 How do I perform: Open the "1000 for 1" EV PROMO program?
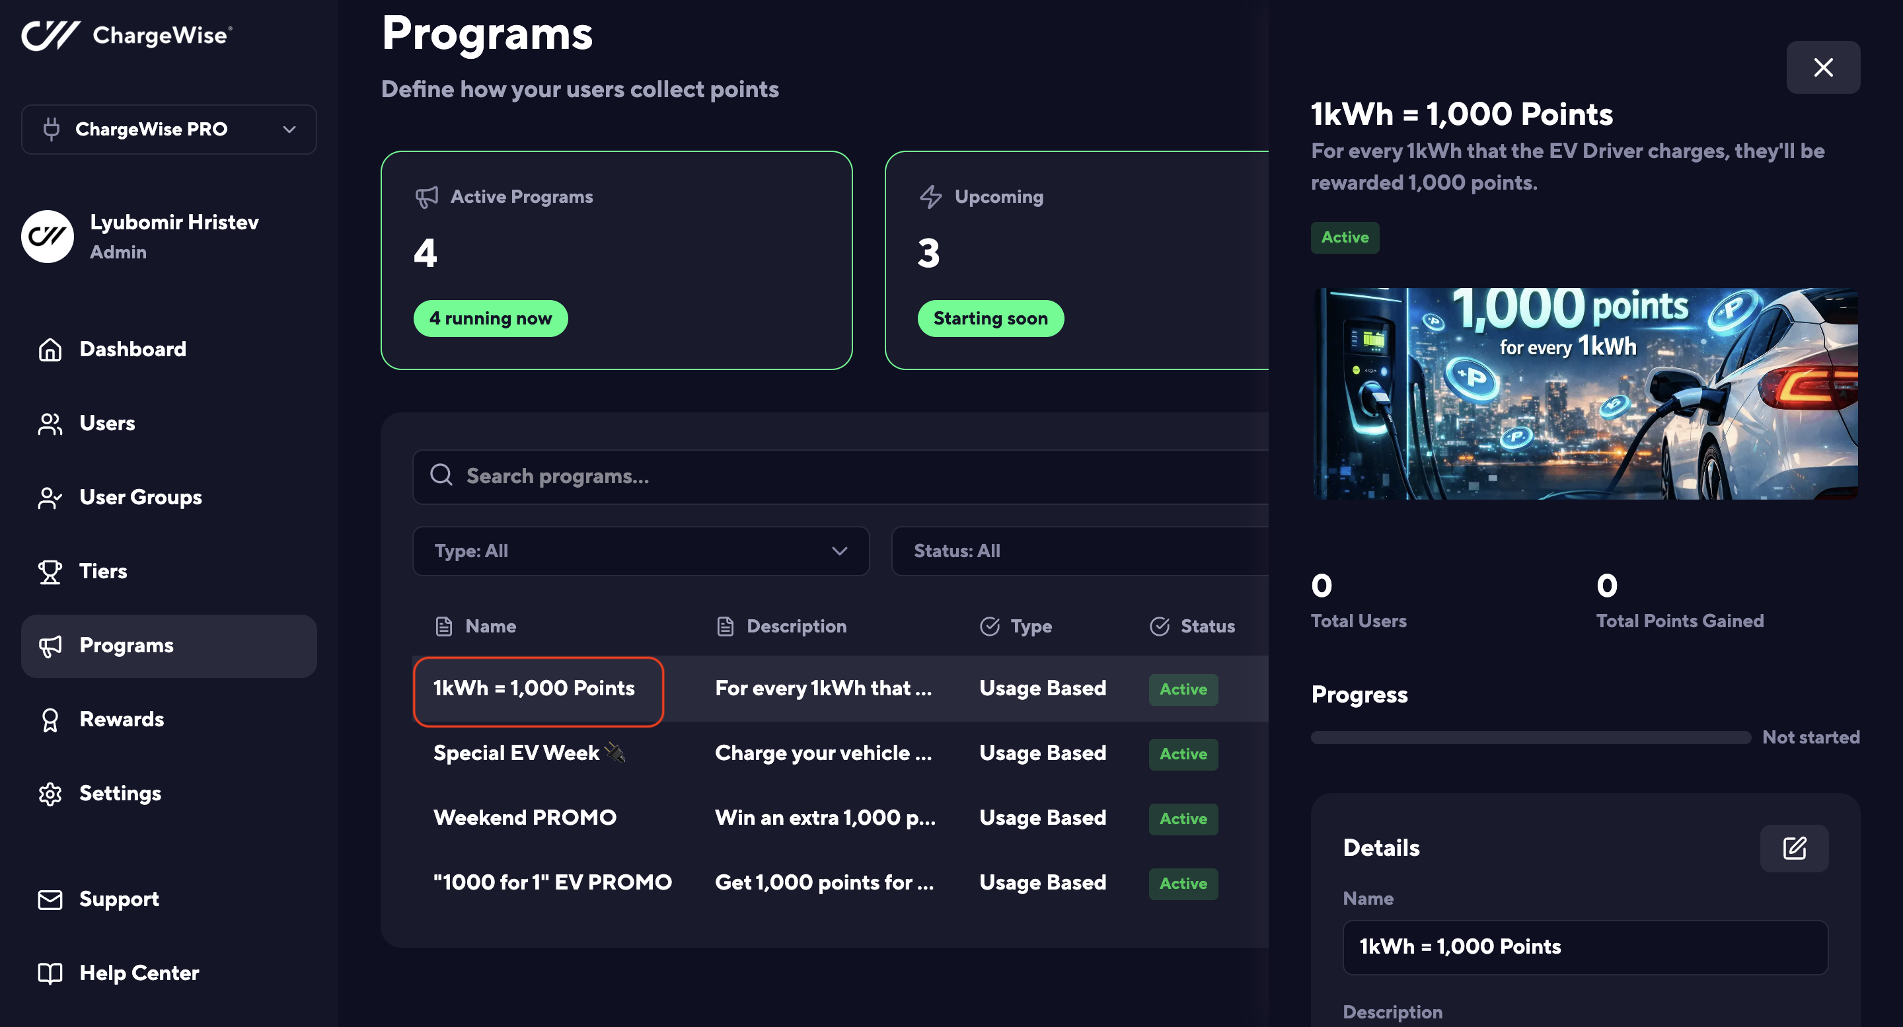click(x=552, y=882)
